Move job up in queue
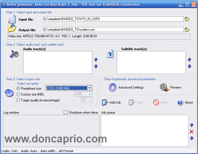 (192, 125)
